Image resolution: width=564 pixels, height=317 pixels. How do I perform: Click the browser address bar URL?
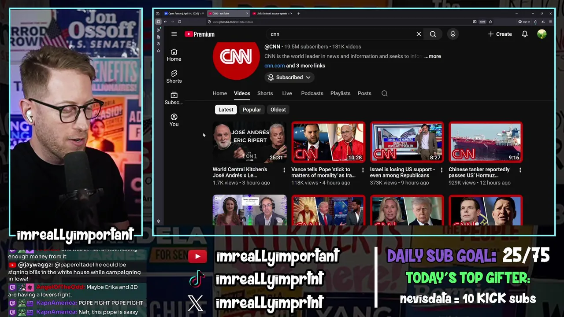[233, 22]
